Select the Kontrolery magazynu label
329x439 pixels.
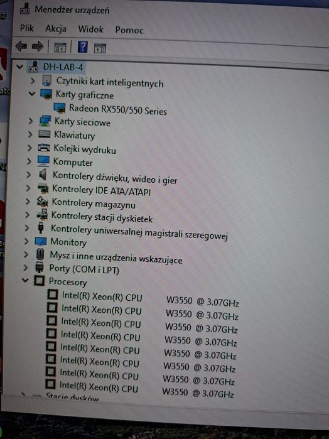coord(94,203)
